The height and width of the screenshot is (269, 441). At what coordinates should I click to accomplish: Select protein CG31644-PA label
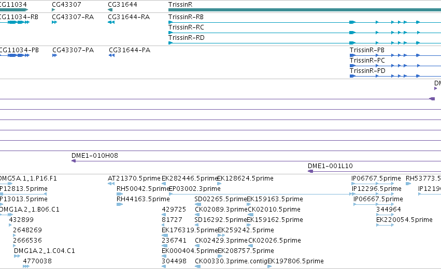130,50
